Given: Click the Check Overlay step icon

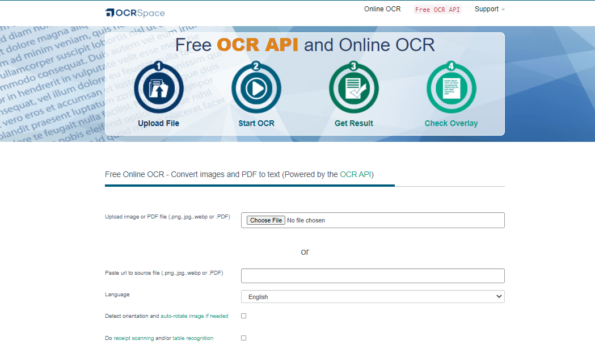Looking at the screenshot, I should pos(451,88).
